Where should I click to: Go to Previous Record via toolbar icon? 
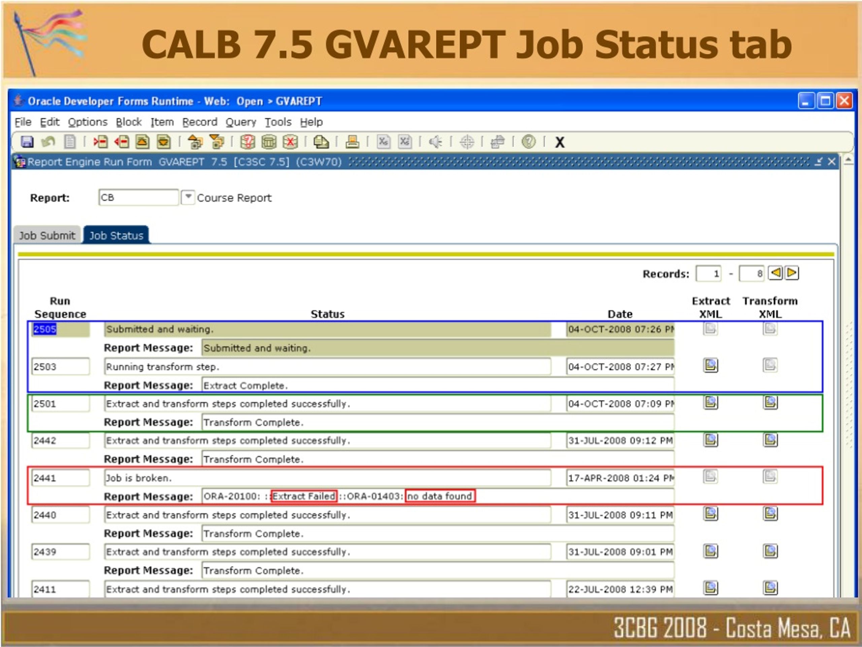(x=142, y=142)
